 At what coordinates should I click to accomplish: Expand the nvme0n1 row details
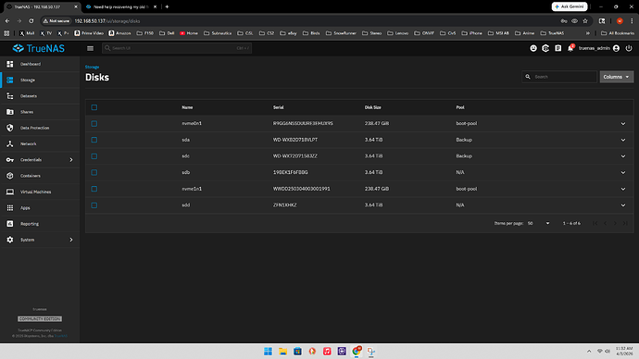point(623,124)
